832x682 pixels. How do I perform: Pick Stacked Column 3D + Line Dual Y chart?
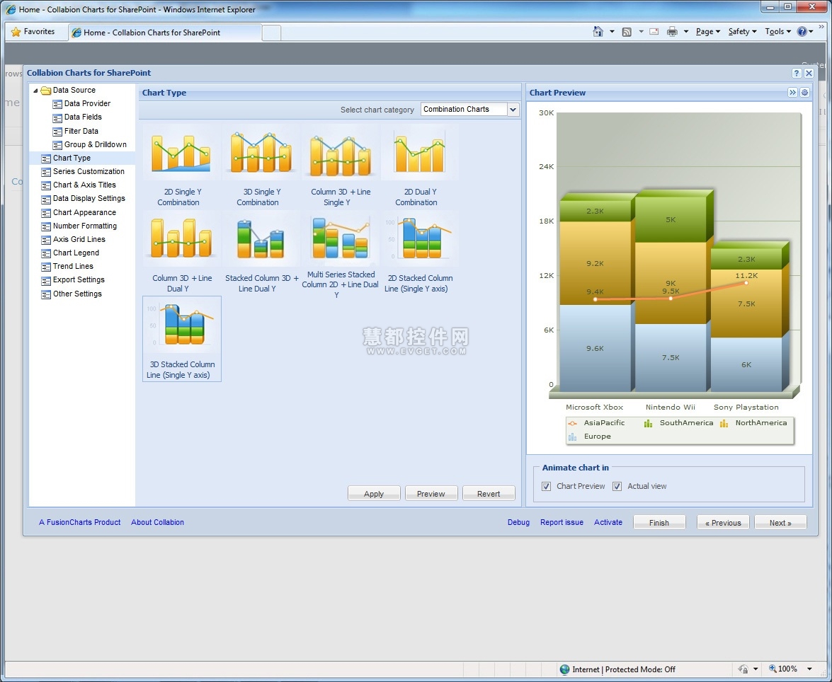pyautogui.click(x=260, y=238)
